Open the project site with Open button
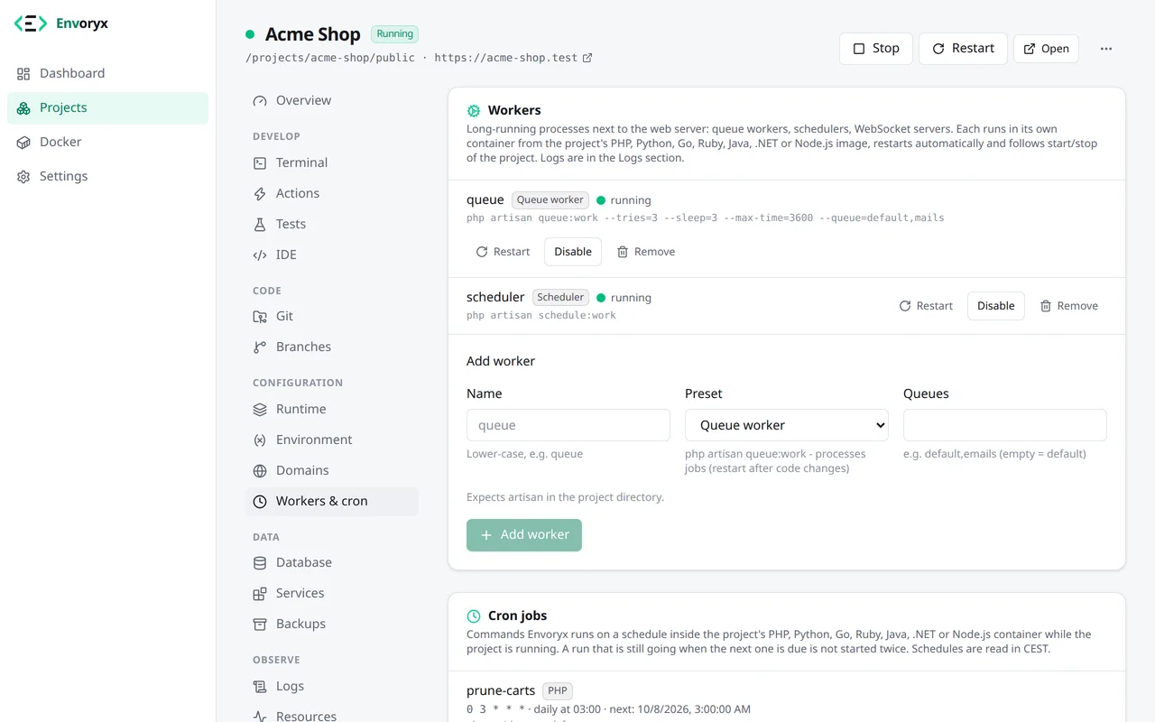This screenshot has width=1155, height=722. click(x=1046, y=49)
